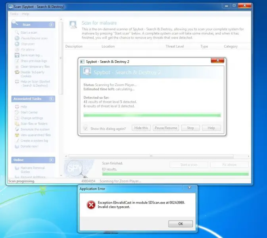
Task: Click the Help lifebuoy icon under Associated Tasks
Action: [x=17, y=107]
